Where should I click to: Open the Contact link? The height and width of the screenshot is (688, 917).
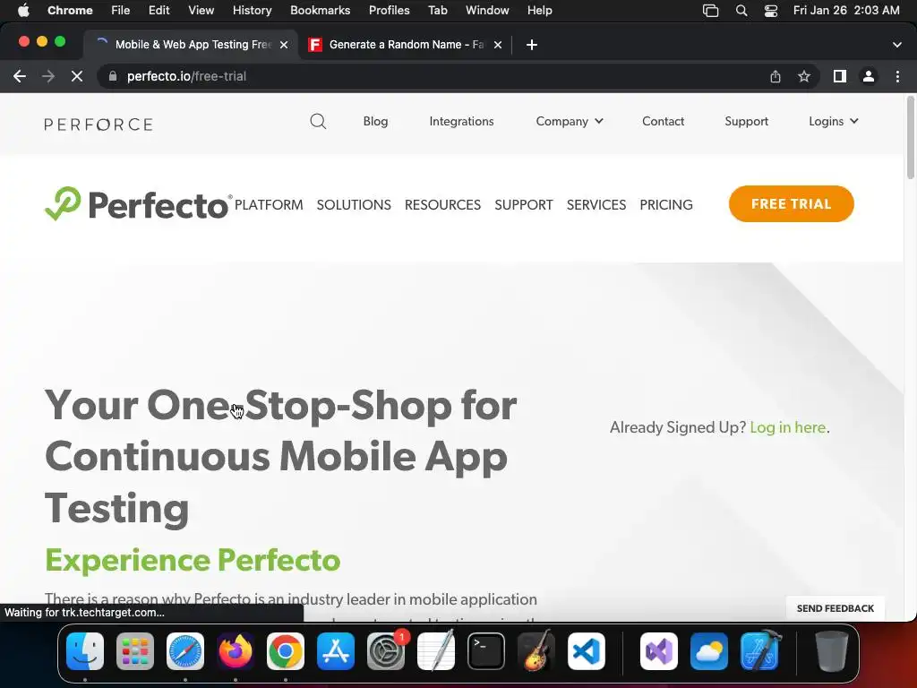coord(664,122)
